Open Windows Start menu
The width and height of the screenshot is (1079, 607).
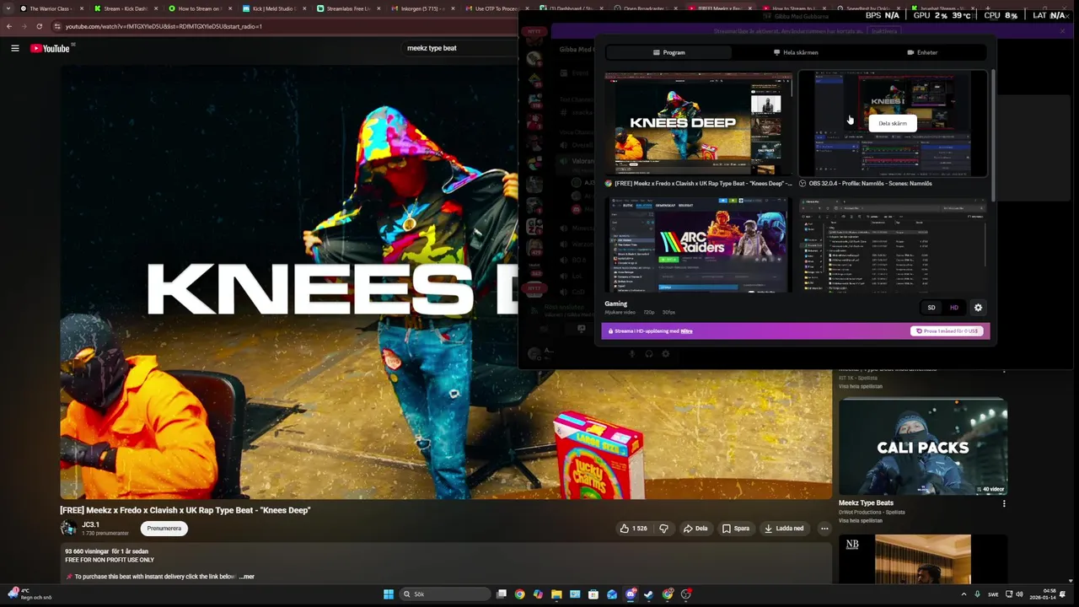click(389, 594)
